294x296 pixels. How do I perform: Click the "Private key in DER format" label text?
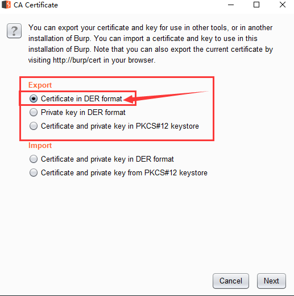(83, 113)
